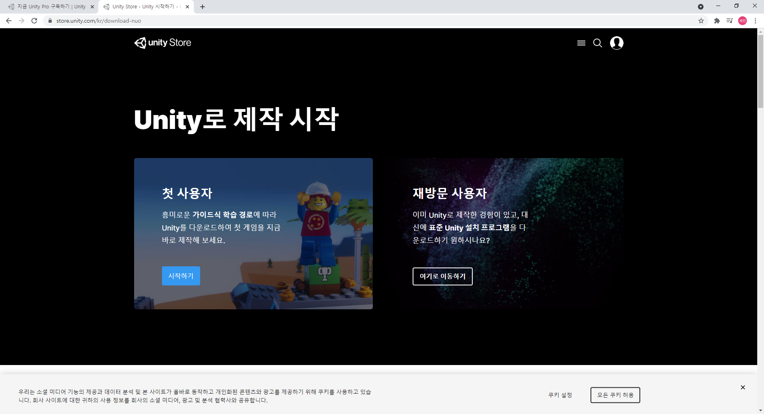Click the Unity로 제작 시작 headline

pos(236,119)
